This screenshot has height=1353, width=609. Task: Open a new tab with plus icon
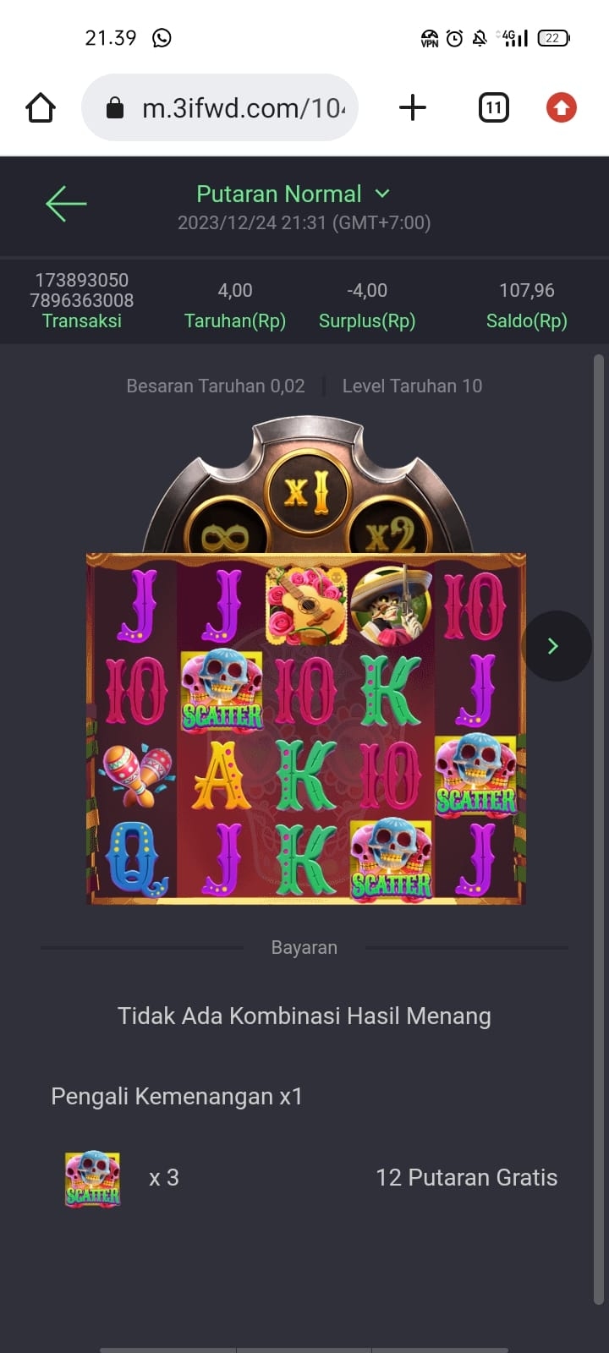412,107
